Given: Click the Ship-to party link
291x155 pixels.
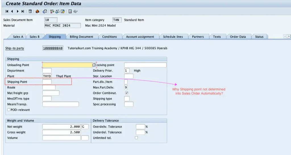Looking at the screenshot, I should click(x=15, y=48).
